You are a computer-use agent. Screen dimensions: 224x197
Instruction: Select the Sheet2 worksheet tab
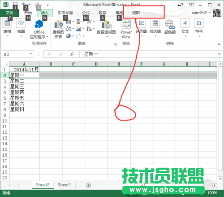43,185
